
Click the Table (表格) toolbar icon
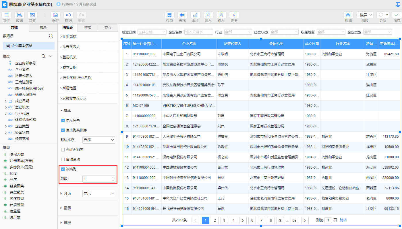pos(182,15)
